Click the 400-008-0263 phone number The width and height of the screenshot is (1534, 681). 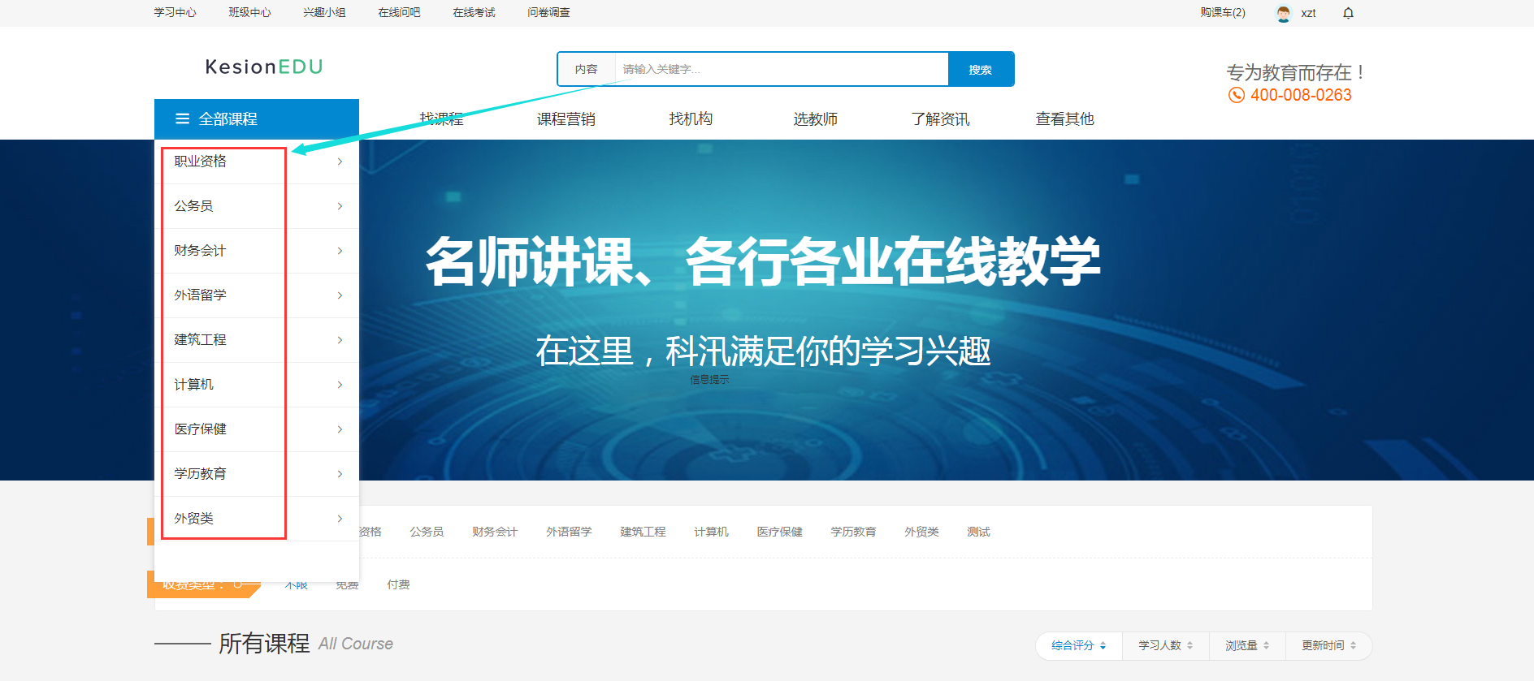(1301, 95)
